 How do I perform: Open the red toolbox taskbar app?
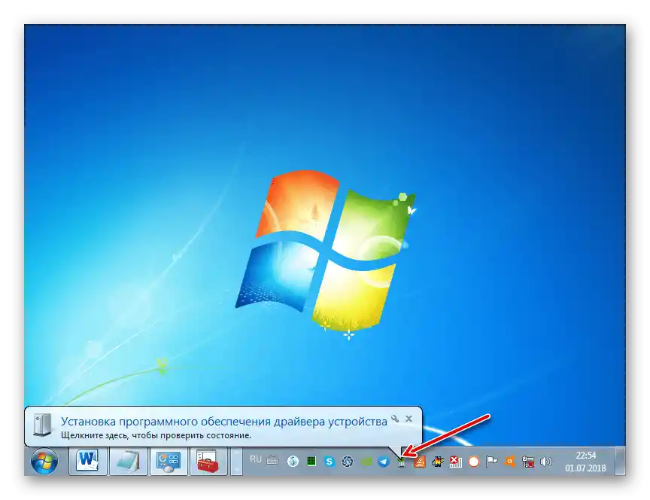208,461
